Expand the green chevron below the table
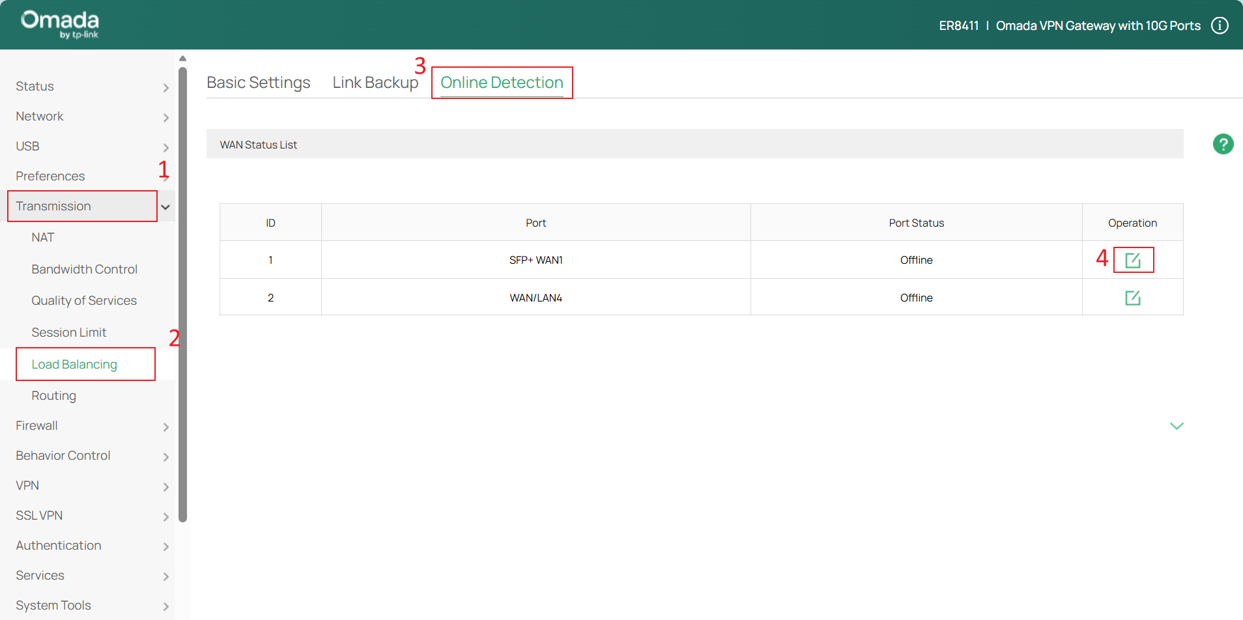The height and width of the screenshot is (620, 1243). click(x=1176, y=426)
